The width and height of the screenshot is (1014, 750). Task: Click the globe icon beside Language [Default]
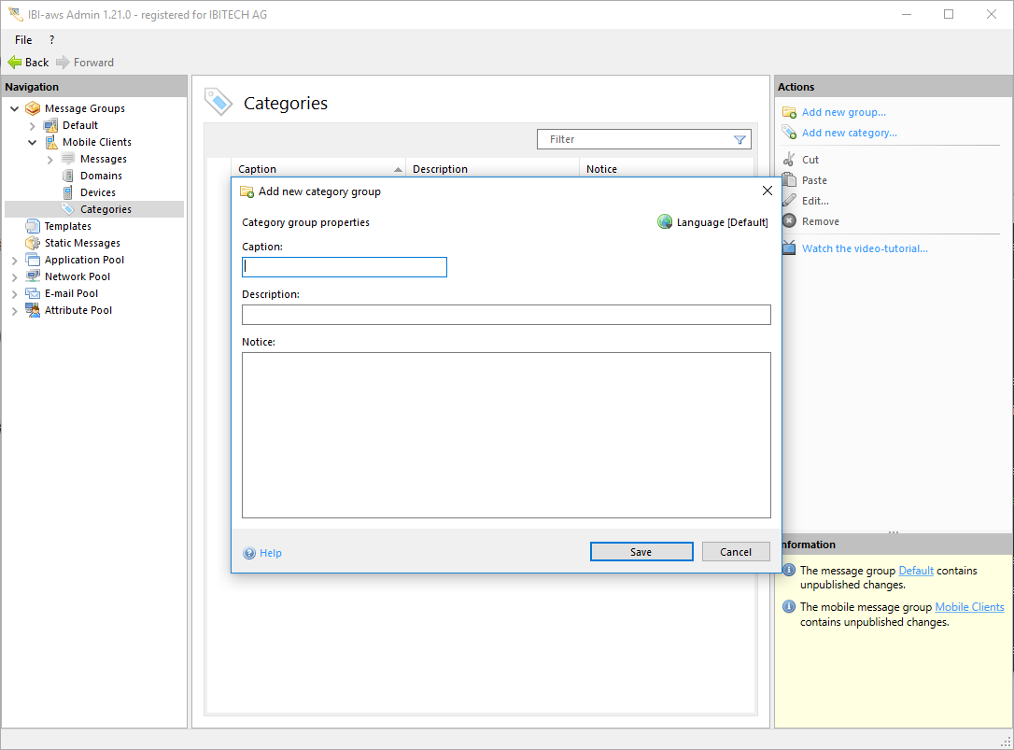coord(665,222)
